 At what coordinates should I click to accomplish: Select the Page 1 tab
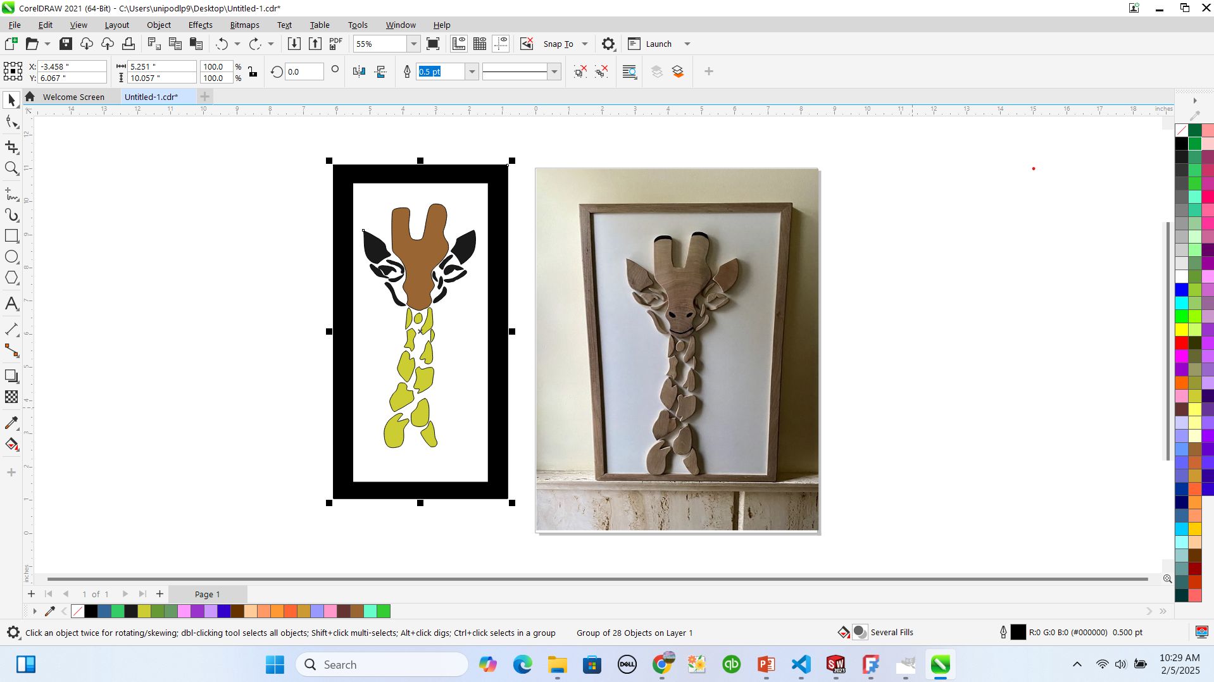[208, 594]
